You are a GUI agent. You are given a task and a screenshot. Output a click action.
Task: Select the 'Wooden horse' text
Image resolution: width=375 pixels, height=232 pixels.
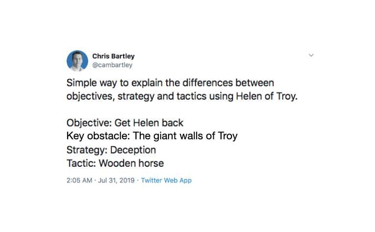pyautogui.click(x=131, y=163)
